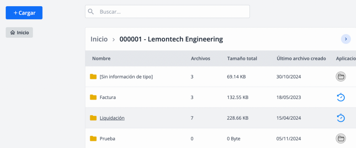
Task: Sort by the Nombre column header
Action: coord(101,58)
